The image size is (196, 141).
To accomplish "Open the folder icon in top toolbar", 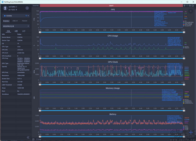I will pyautogui.click(x=190, y=6).
